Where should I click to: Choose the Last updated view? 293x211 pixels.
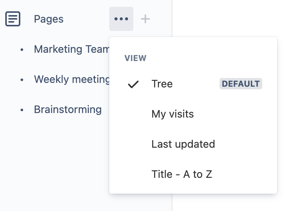coord(183,144)
